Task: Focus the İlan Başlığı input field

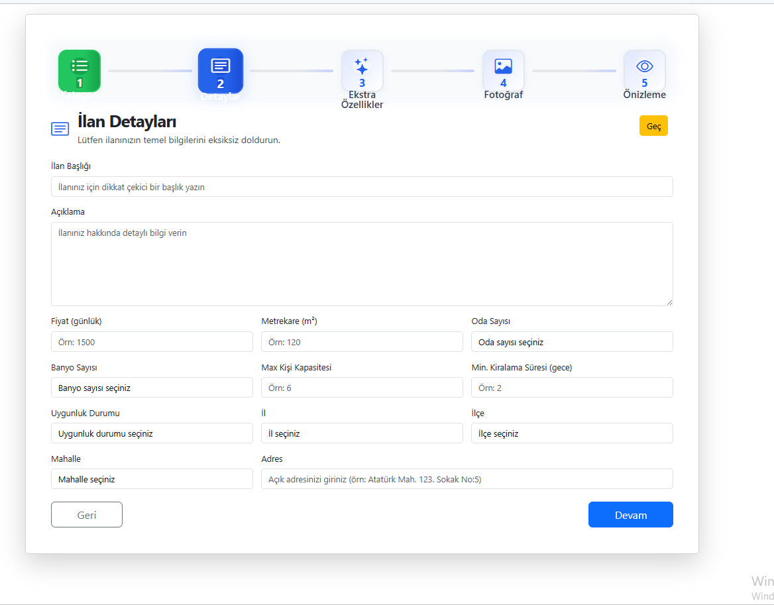Action: (362, 187)
